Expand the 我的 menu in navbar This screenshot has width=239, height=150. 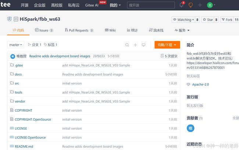(x=115, y=6)
